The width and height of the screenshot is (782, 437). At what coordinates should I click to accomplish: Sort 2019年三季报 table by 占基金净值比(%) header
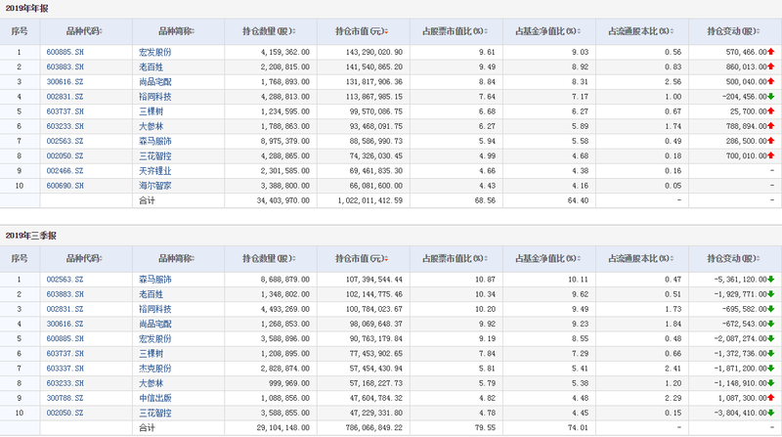pyautogui.click(x=548, y=258)
